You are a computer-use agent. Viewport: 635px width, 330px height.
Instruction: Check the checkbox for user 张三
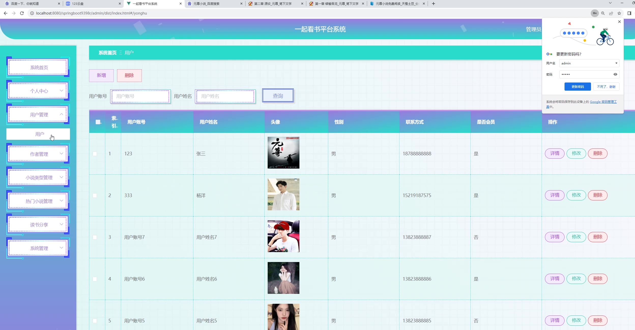[95, 154]
